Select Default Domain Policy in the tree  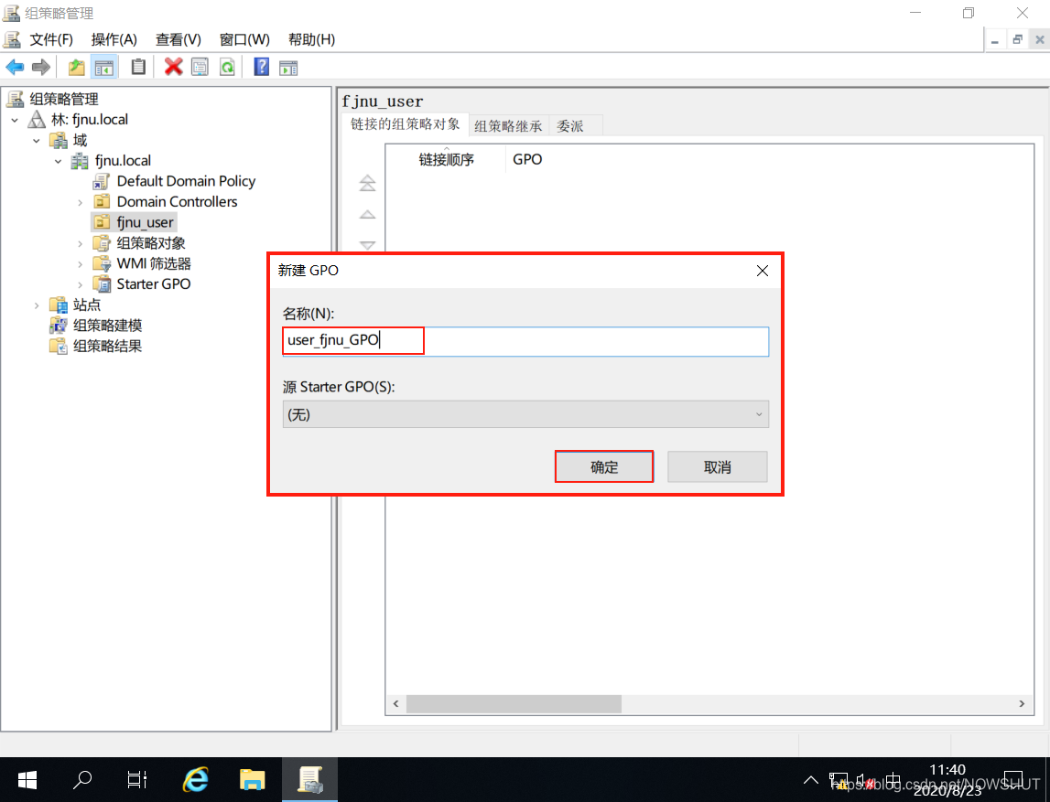186,181
